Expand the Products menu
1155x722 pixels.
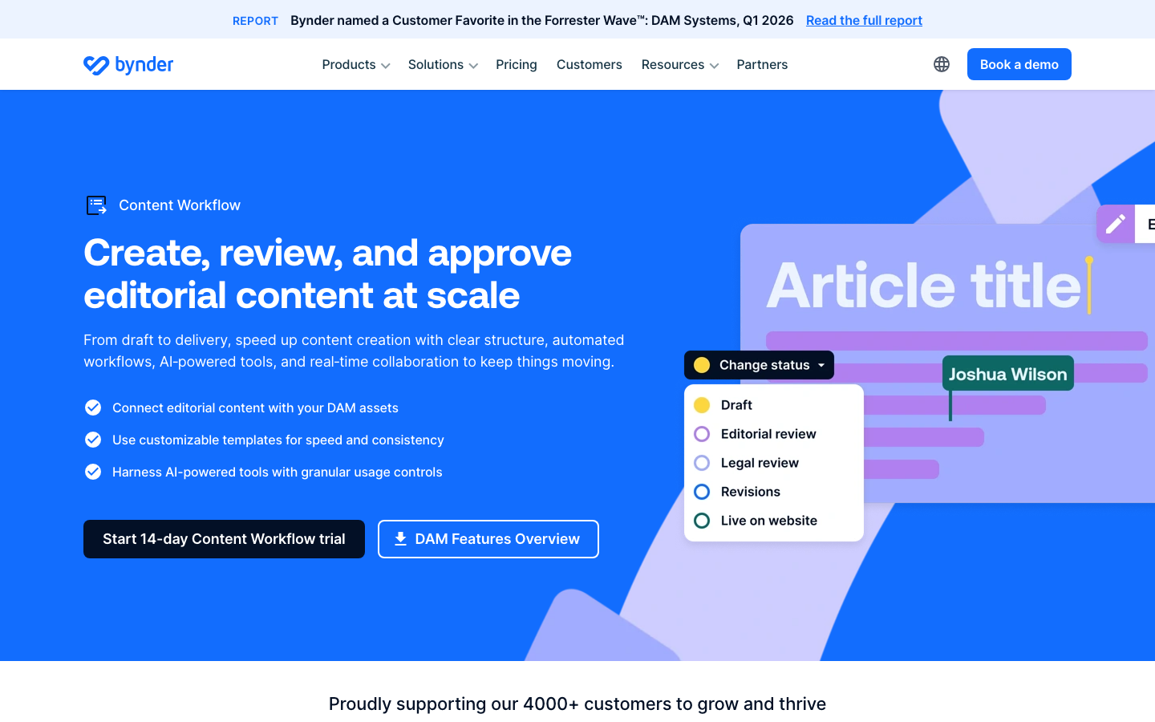[x=356, y=64]
